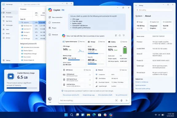Sort by the CPU column header in Task Manager
The height and width of the screenshot is (118, 177).
(x=36, y=14)
